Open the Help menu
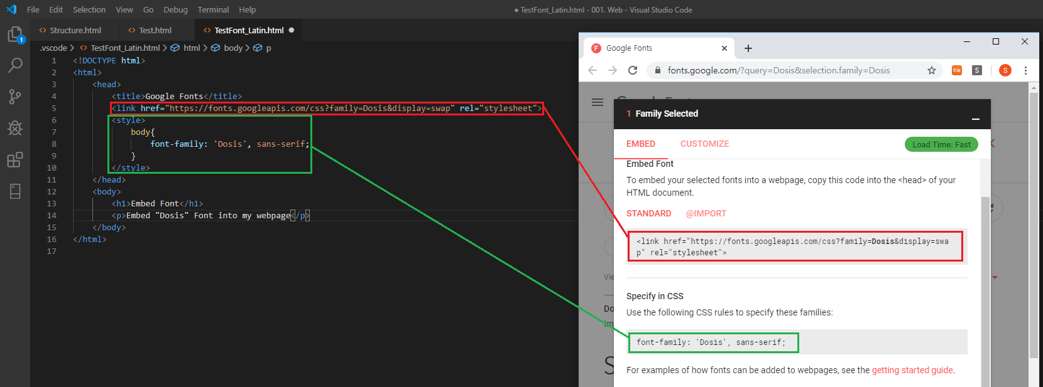The image size is (1043, 387). click(x=248, y=9)
